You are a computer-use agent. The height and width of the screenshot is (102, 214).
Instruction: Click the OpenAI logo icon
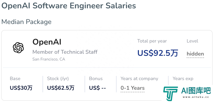point(18,48)
